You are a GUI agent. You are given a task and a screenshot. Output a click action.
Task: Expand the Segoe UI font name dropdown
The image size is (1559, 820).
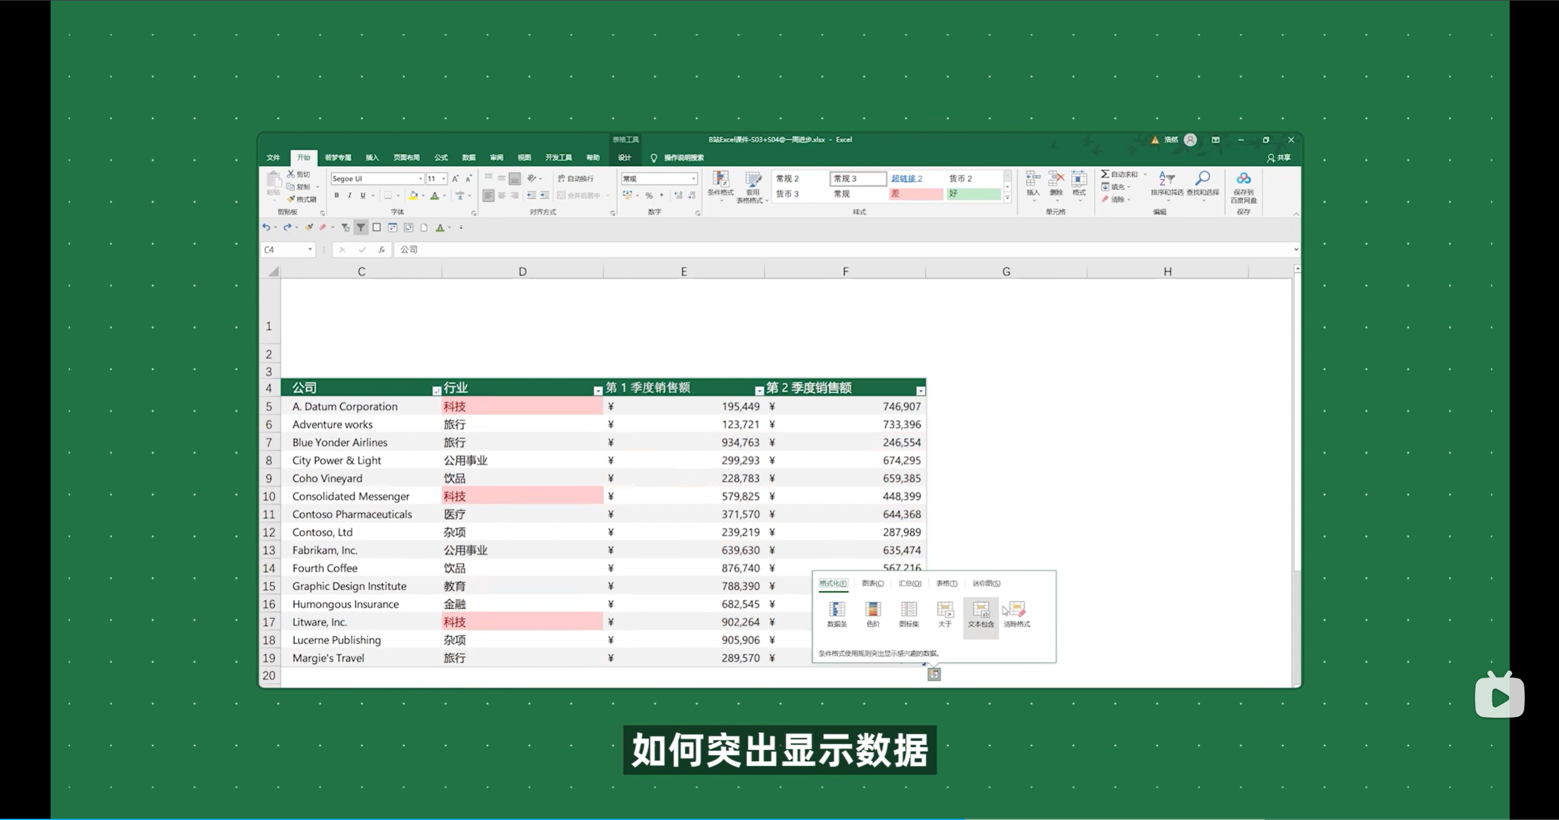pos(420,178)
